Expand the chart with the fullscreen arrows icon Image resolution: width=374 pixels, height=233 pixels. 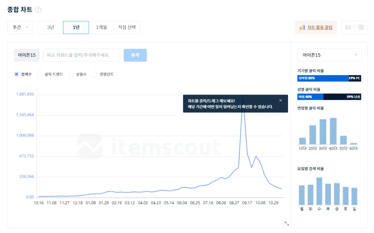click(287, 223)
